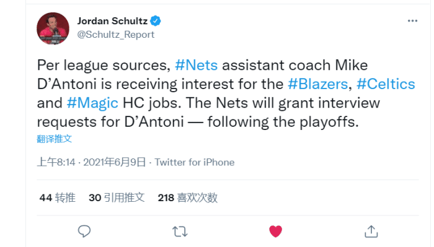Open the share upload icon
Image resolution: width=434 pixels, height=247 pixels.
371,232
